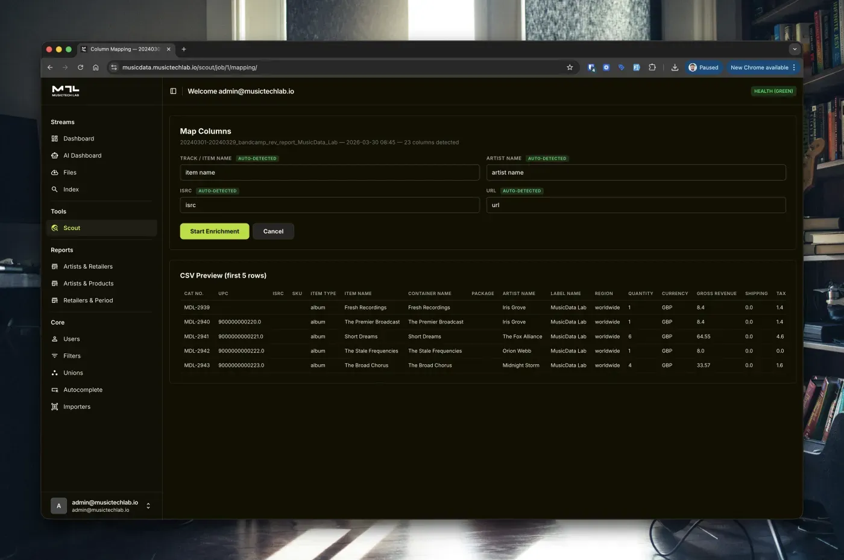Open the Track / Item Name column dropdown
844x560 pixels.
coord(329,173)
